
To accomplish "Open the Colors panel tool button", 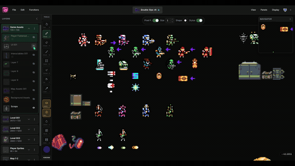I will pyautogui.click(x=47, y=122).
